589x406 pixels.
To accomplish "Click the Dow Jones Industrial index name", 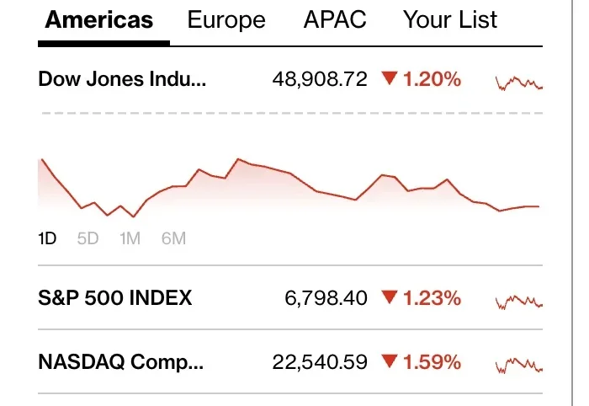I will coord(122,80).
